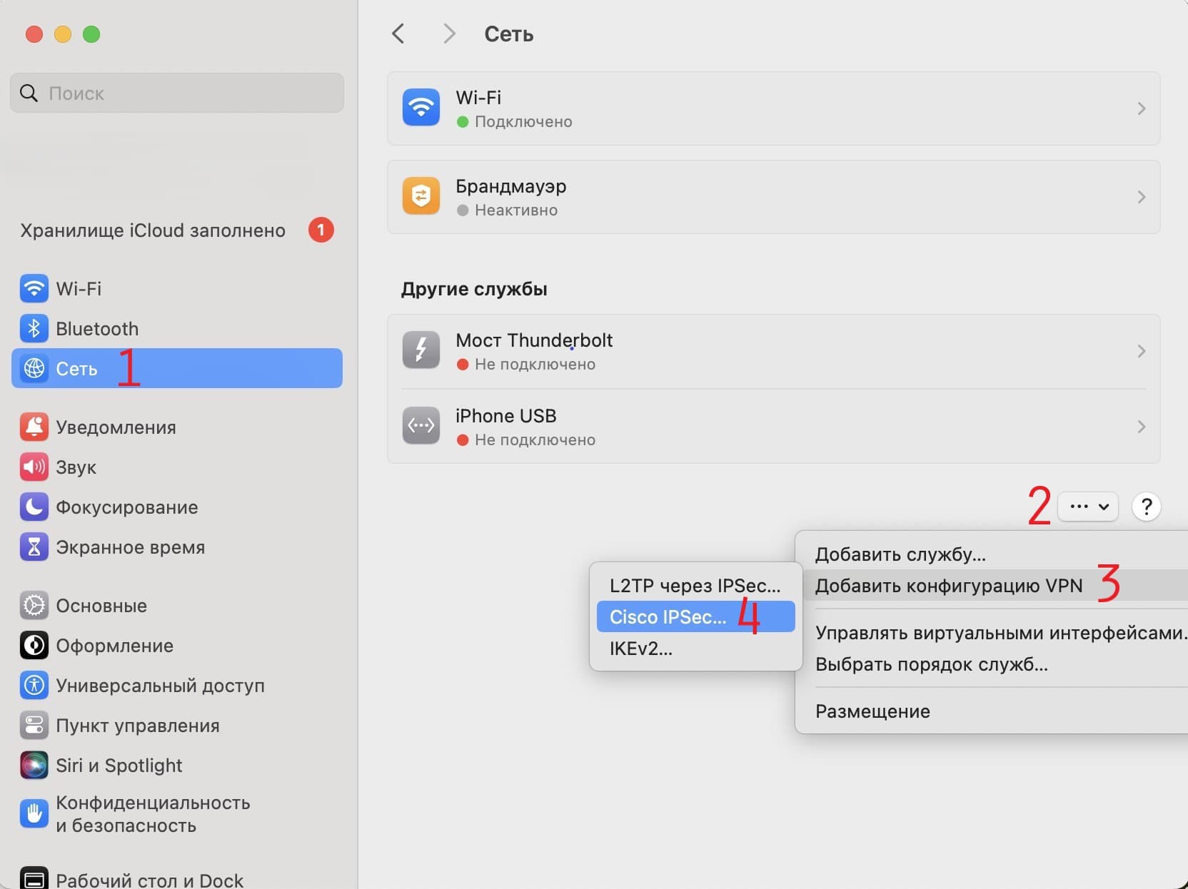Viewport: 1188px width, 889px height.
Task: Open Bluetooth settings from sidebar icon
Action: coord(34,329)
